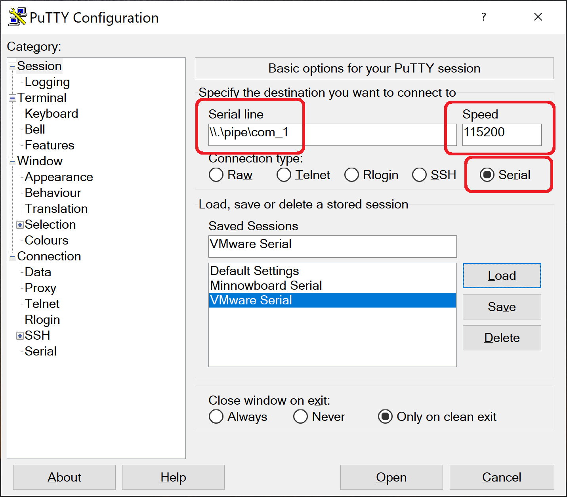The image size is (567, 497).
Task: Choose Never for close window on exit
Action: coord(300,417)
